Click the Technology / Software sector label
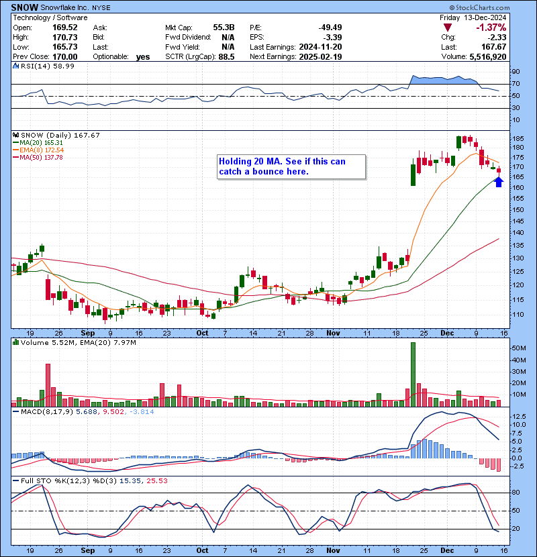 (50, 17)
